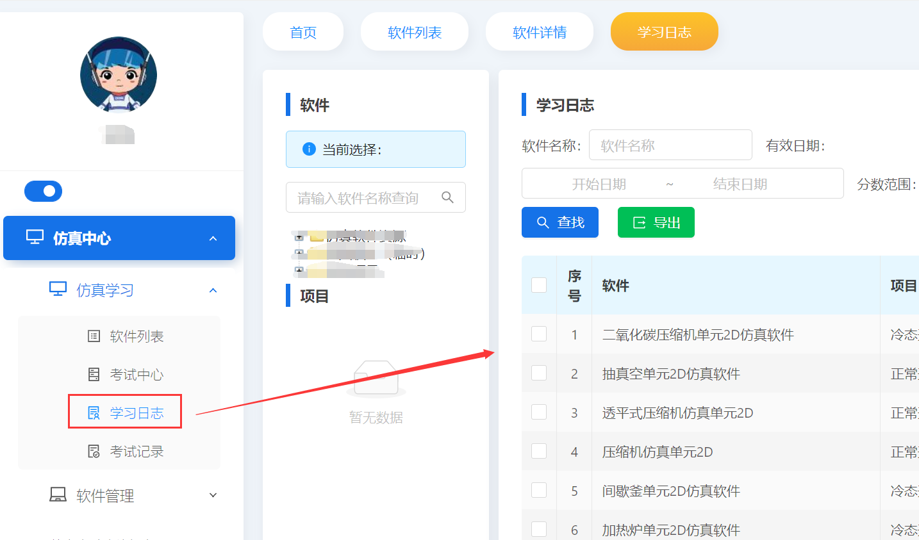This screenshot has height=540, width=919.
Task: Check the box for row 抽真空单元2D仿真软件
Action: (x=539, y=373)
